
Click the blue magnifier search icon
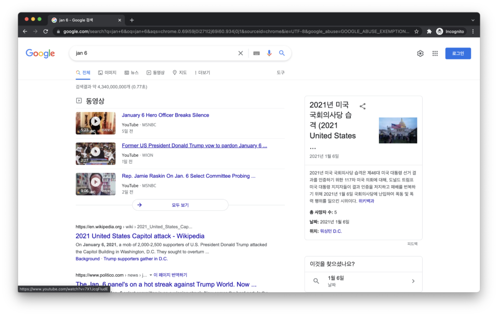coord(282,53)
